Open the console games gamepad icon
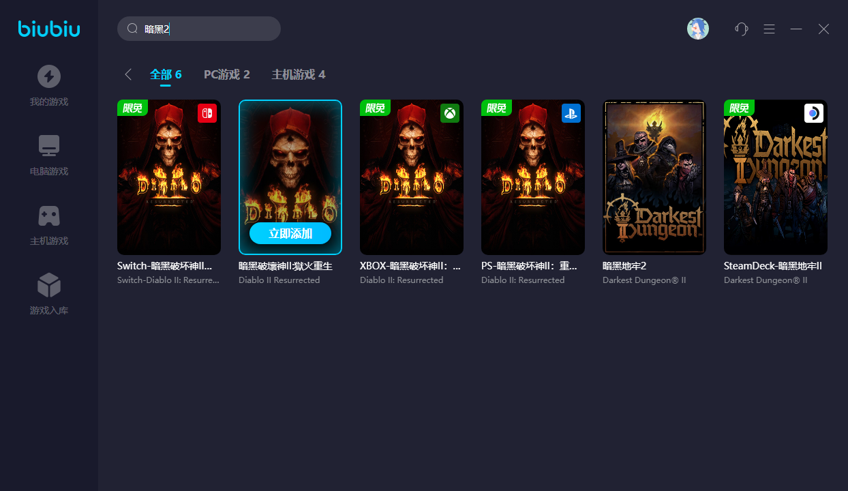This screenshot has height=491, width=848. coord(49,215)
